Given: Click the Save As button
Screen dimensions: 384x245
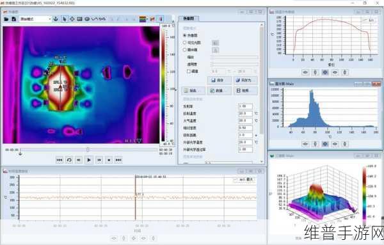Looking at the screenshot, I should pyautogui.click(x=245, y=80).
